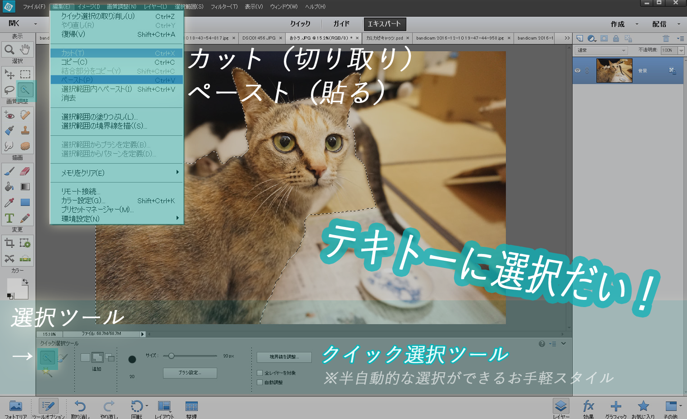Viewport: 687px width, 419px height.
Task: Click the brush サイズ slider handle
Action: coord(171,356)
